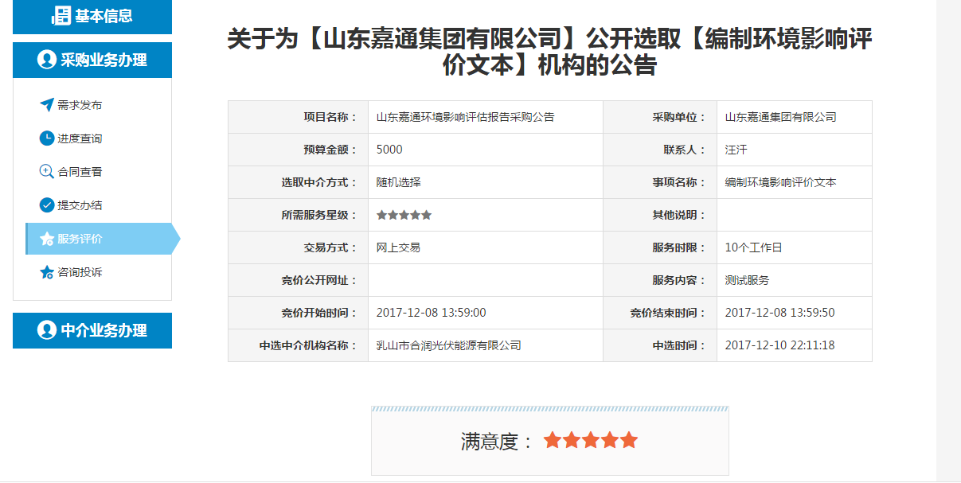The width and height of the screenshot is (961, 483).
Task: Click the checkmark icon beside 提交办结
Action: coord(47,205)
